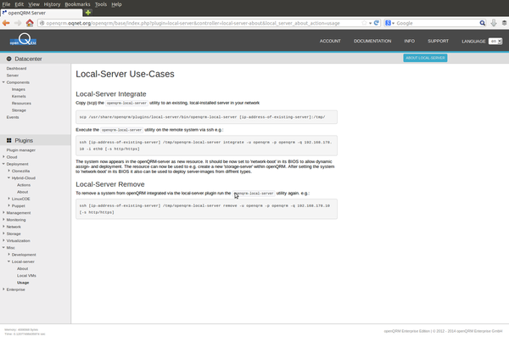Viewport: 509px width, 337px height.
Task: Open the DOCUMENTATION link
Action: (372, 41)
